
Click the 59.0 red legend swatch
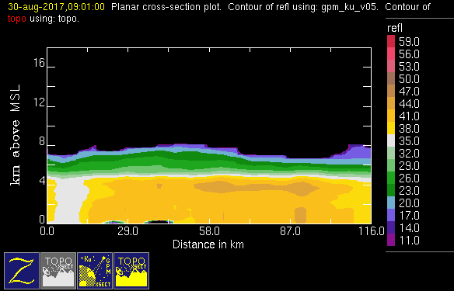pos(391,41)
